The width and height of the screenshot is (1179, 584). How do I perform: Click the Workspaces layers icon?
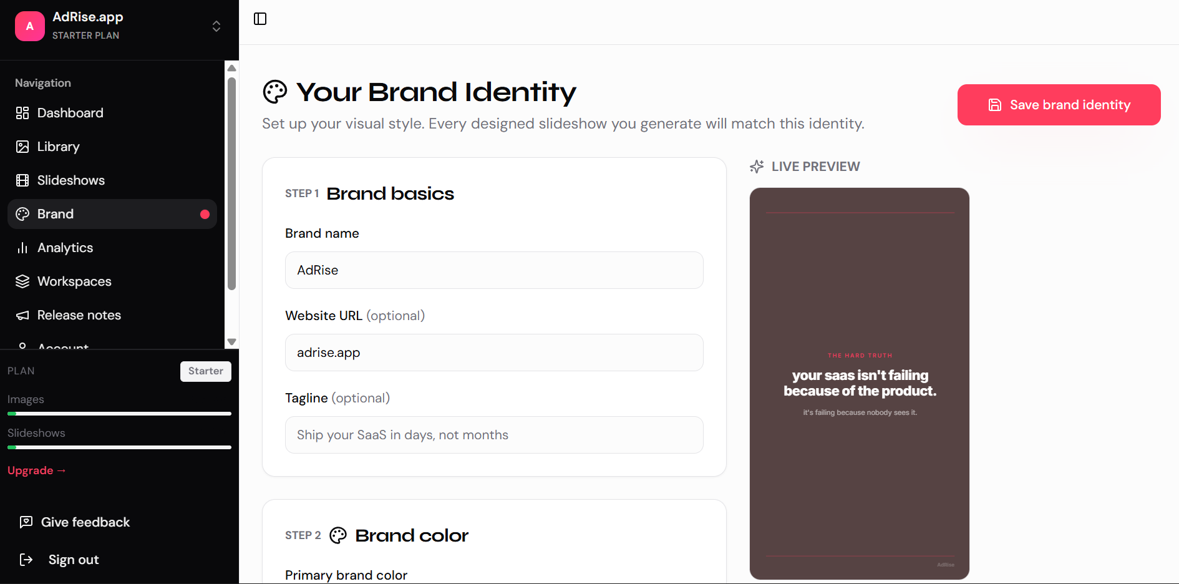point(22,281)
